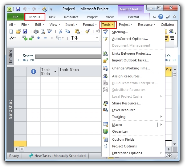
Task: Click the Hide Subtasks minus icon
Action: [45, 38]
